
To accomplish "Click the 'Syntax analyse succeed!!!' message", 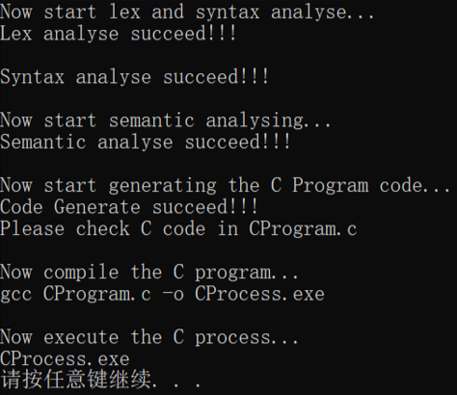I will pos(134,77).
